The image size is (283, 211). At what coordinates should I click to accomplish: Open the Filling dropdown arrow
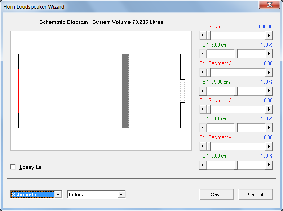[121, 194]
